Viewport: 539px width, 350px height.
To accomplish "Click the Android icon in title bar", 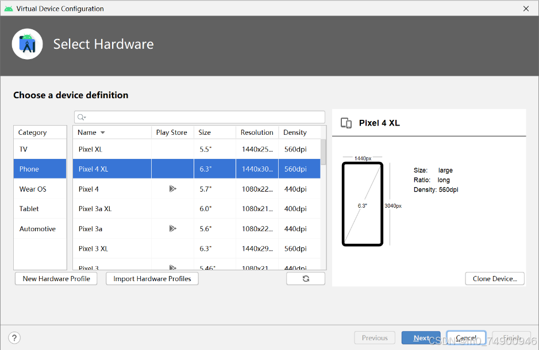I will 9,9.
